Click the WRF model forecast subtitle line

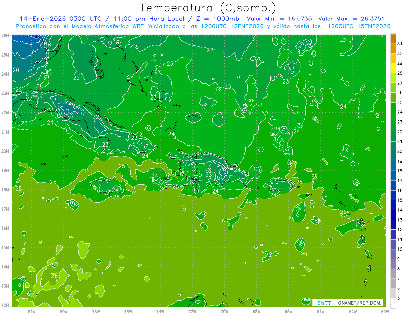[x=203, y=26]
